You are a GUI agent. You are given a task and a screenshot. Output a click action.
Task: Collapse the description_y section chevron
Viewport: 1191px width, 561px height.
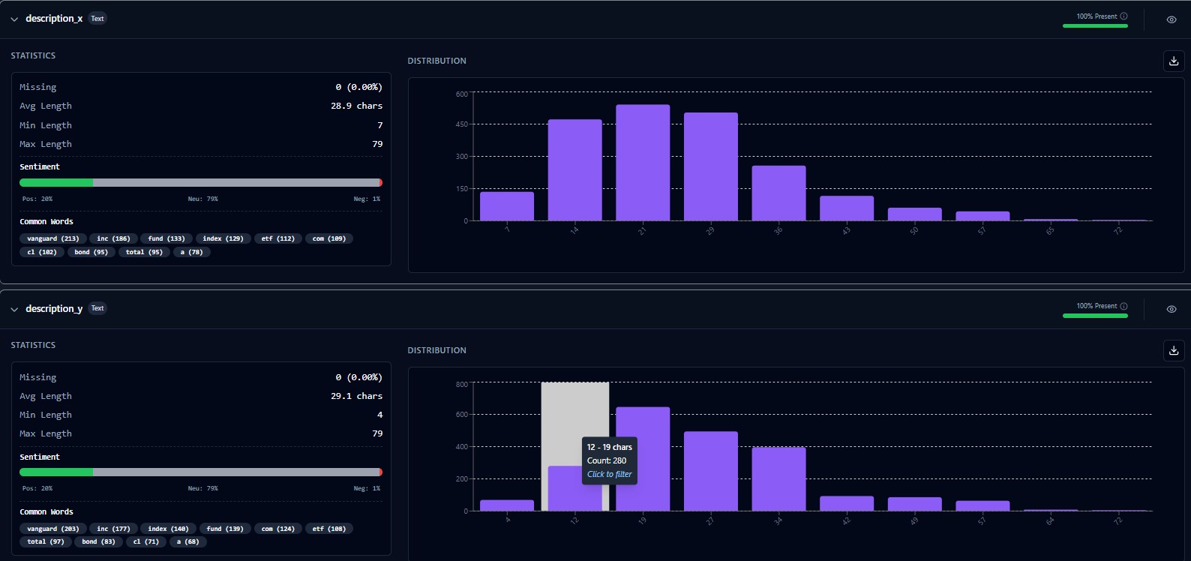coord(14,309)
